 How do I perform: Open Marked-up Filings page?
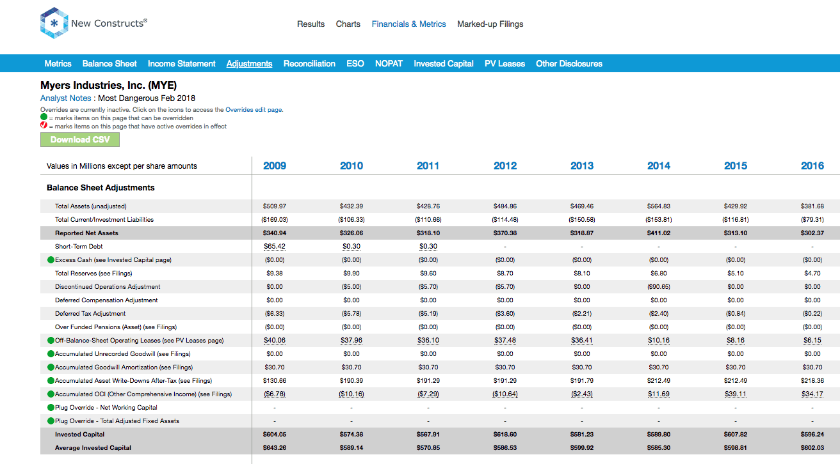[490, 24]
